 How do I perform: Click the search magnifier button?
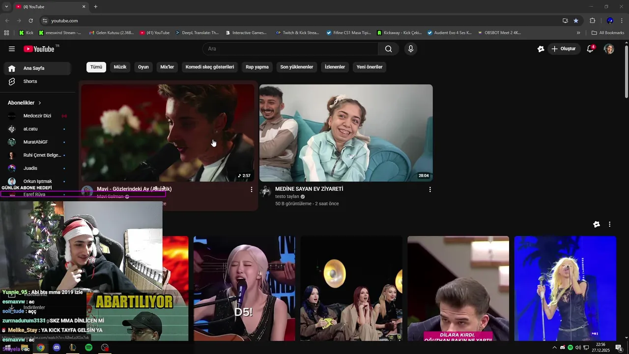coord(389,49)
